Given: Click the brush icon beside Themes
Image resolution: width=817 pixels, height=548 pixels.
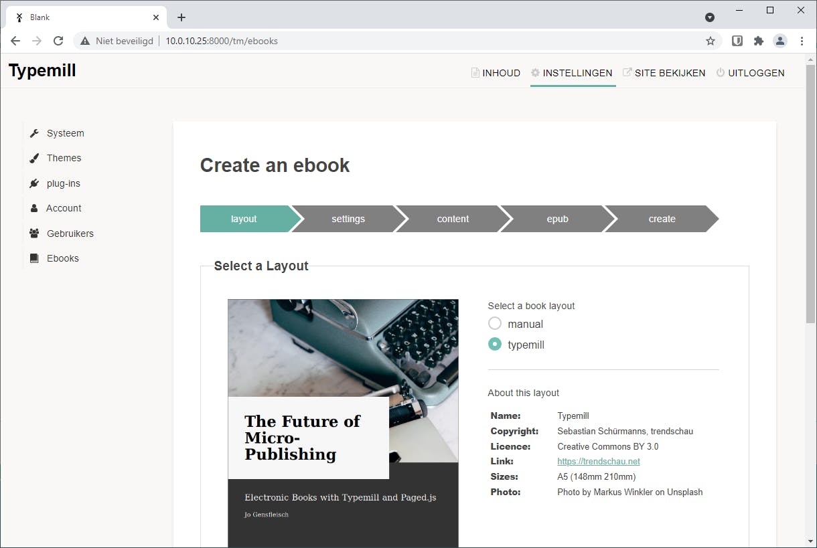Looking at the screenshot, I should tap(34, 158).
